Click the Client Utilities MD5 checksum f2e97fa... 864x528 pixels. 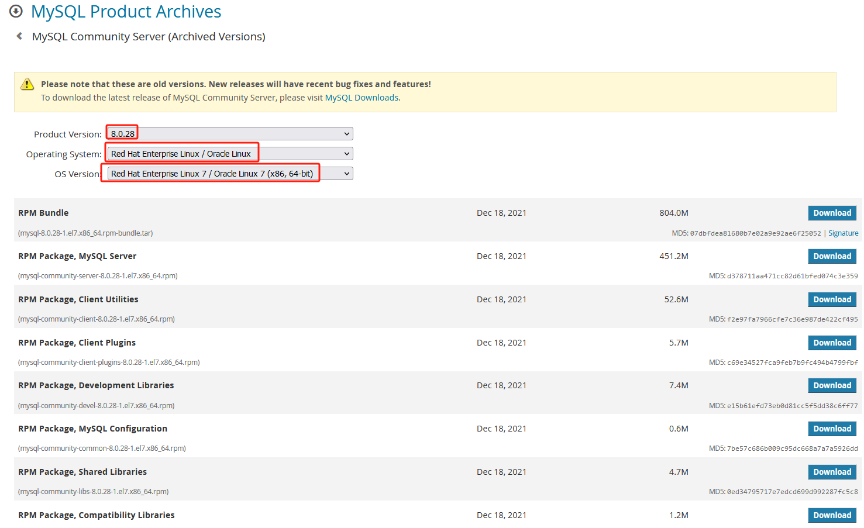click(793, 319)
